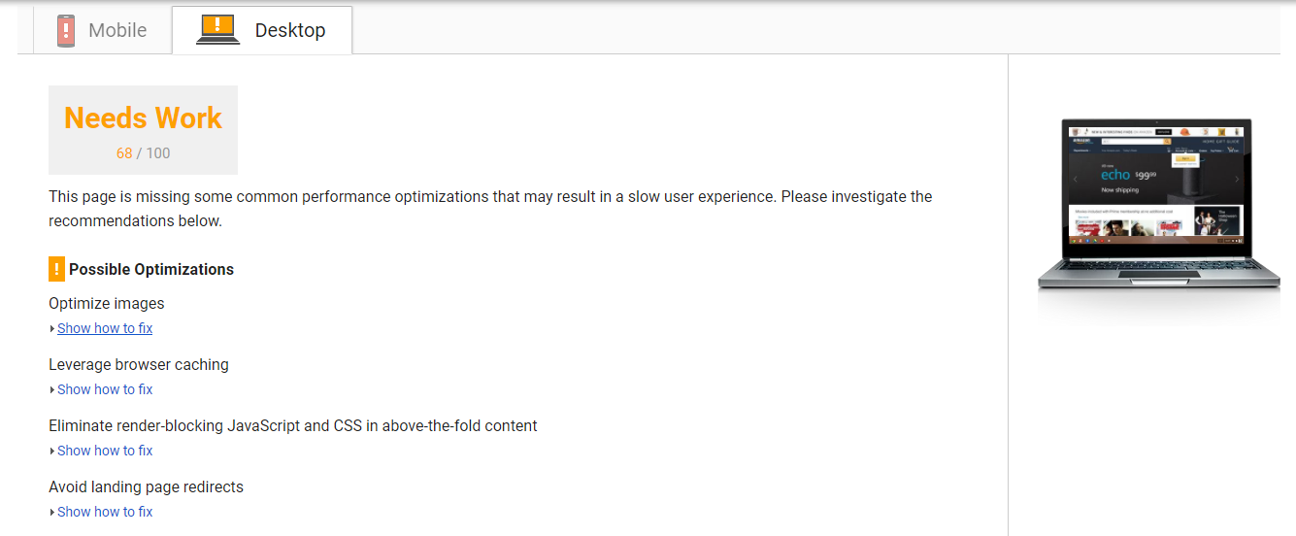Expand the triangle under Leverage browser caching
Screen dimensions: 1296x536
click(52, 390)
